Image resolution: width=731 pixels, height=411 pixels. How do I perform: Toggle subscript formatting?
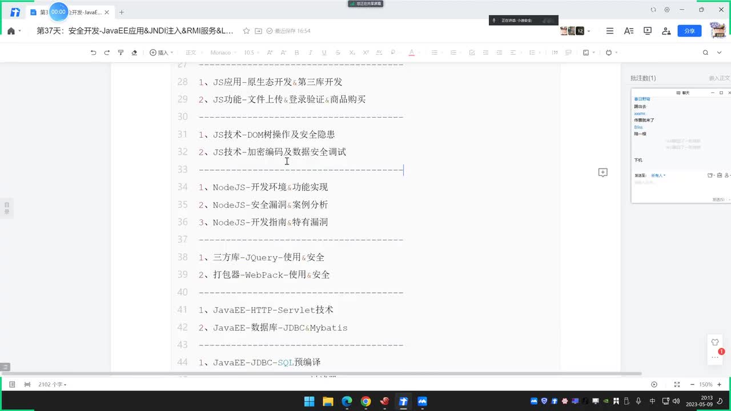tap(352, 53)
